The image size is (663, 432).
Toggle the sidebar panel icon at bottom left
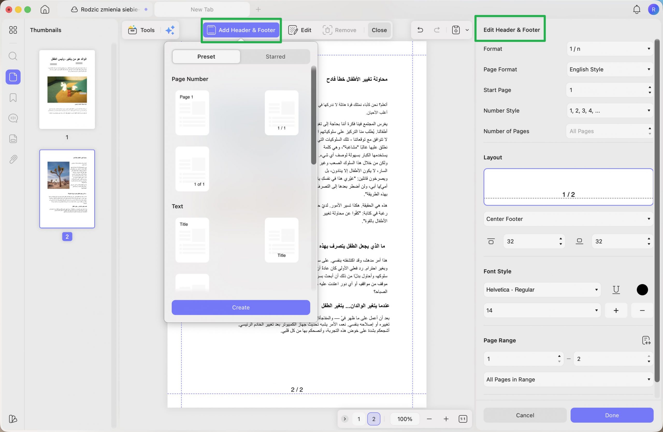pos(13,419)
